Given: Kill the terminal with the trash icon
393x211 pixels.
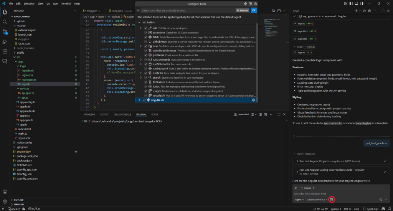Looking at the screenshot, I should click(x=266, y=115).
